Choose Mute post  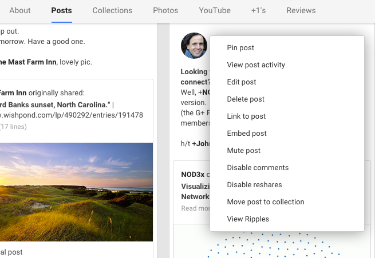click(x=287, y=151)
